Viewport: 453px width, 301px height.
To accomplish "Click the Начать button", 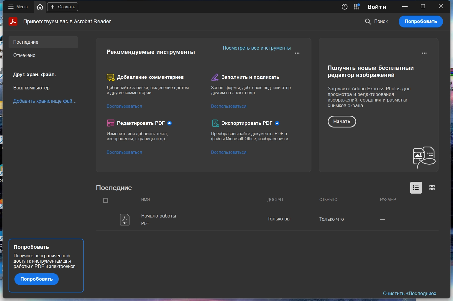I will click(x=342, y=122).
